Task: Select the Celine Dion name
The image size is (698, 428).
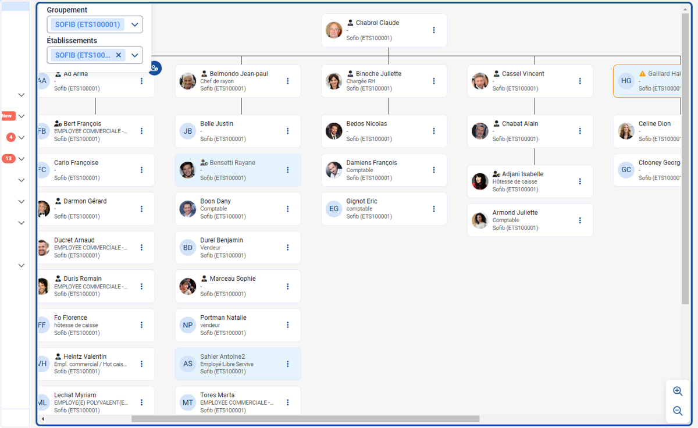Action: click(655, 124)
